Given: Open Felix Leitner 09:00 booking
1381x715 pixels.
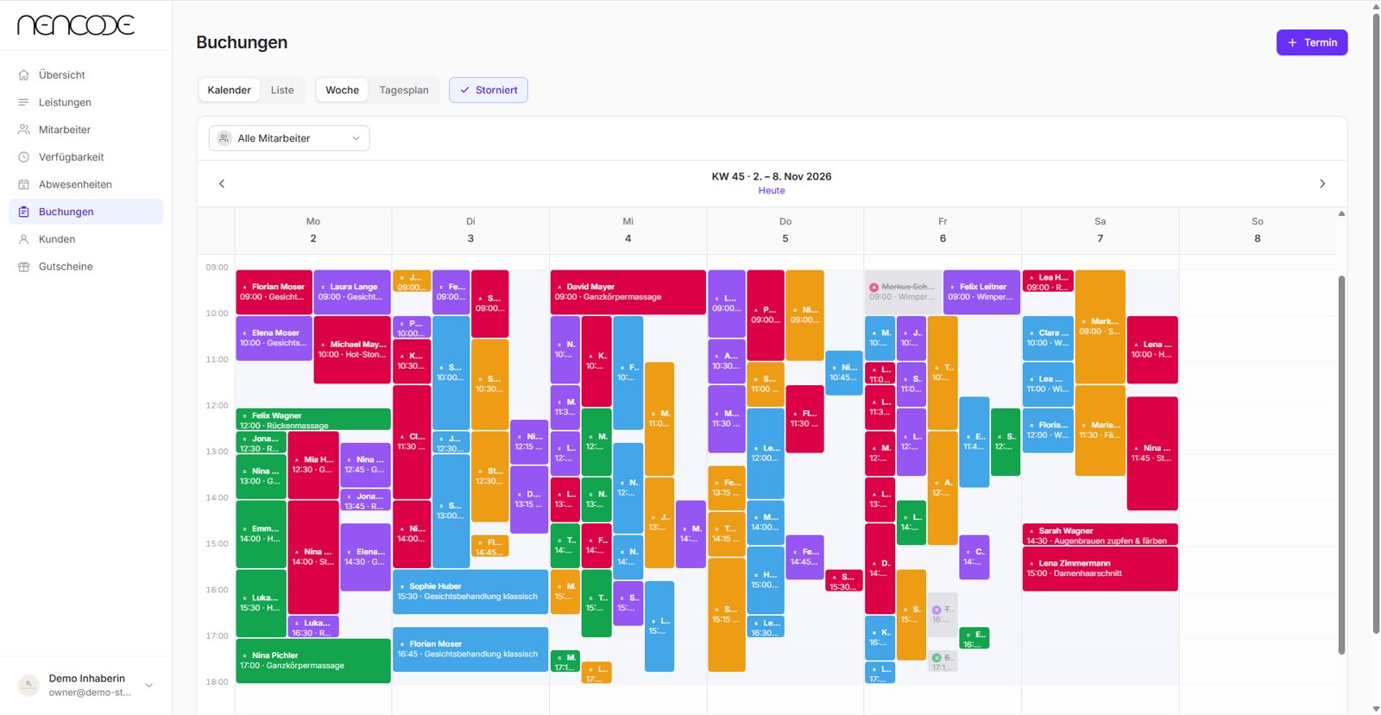Looking at the screenshot, I should [982, 292].
